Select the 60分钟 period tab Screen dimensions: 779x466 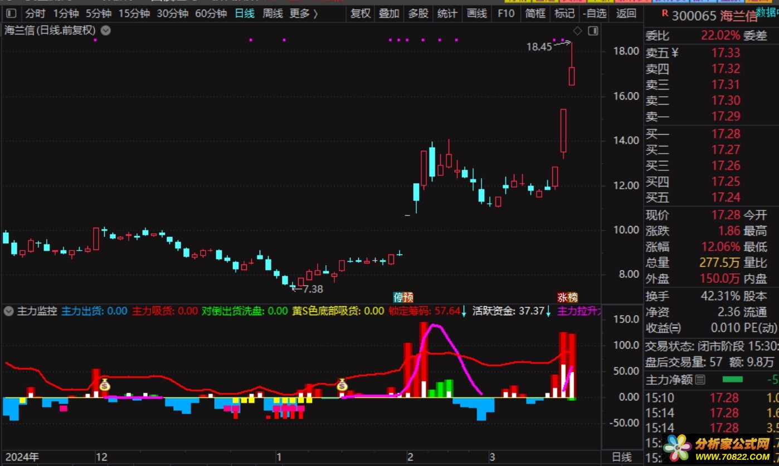[211, 13]
